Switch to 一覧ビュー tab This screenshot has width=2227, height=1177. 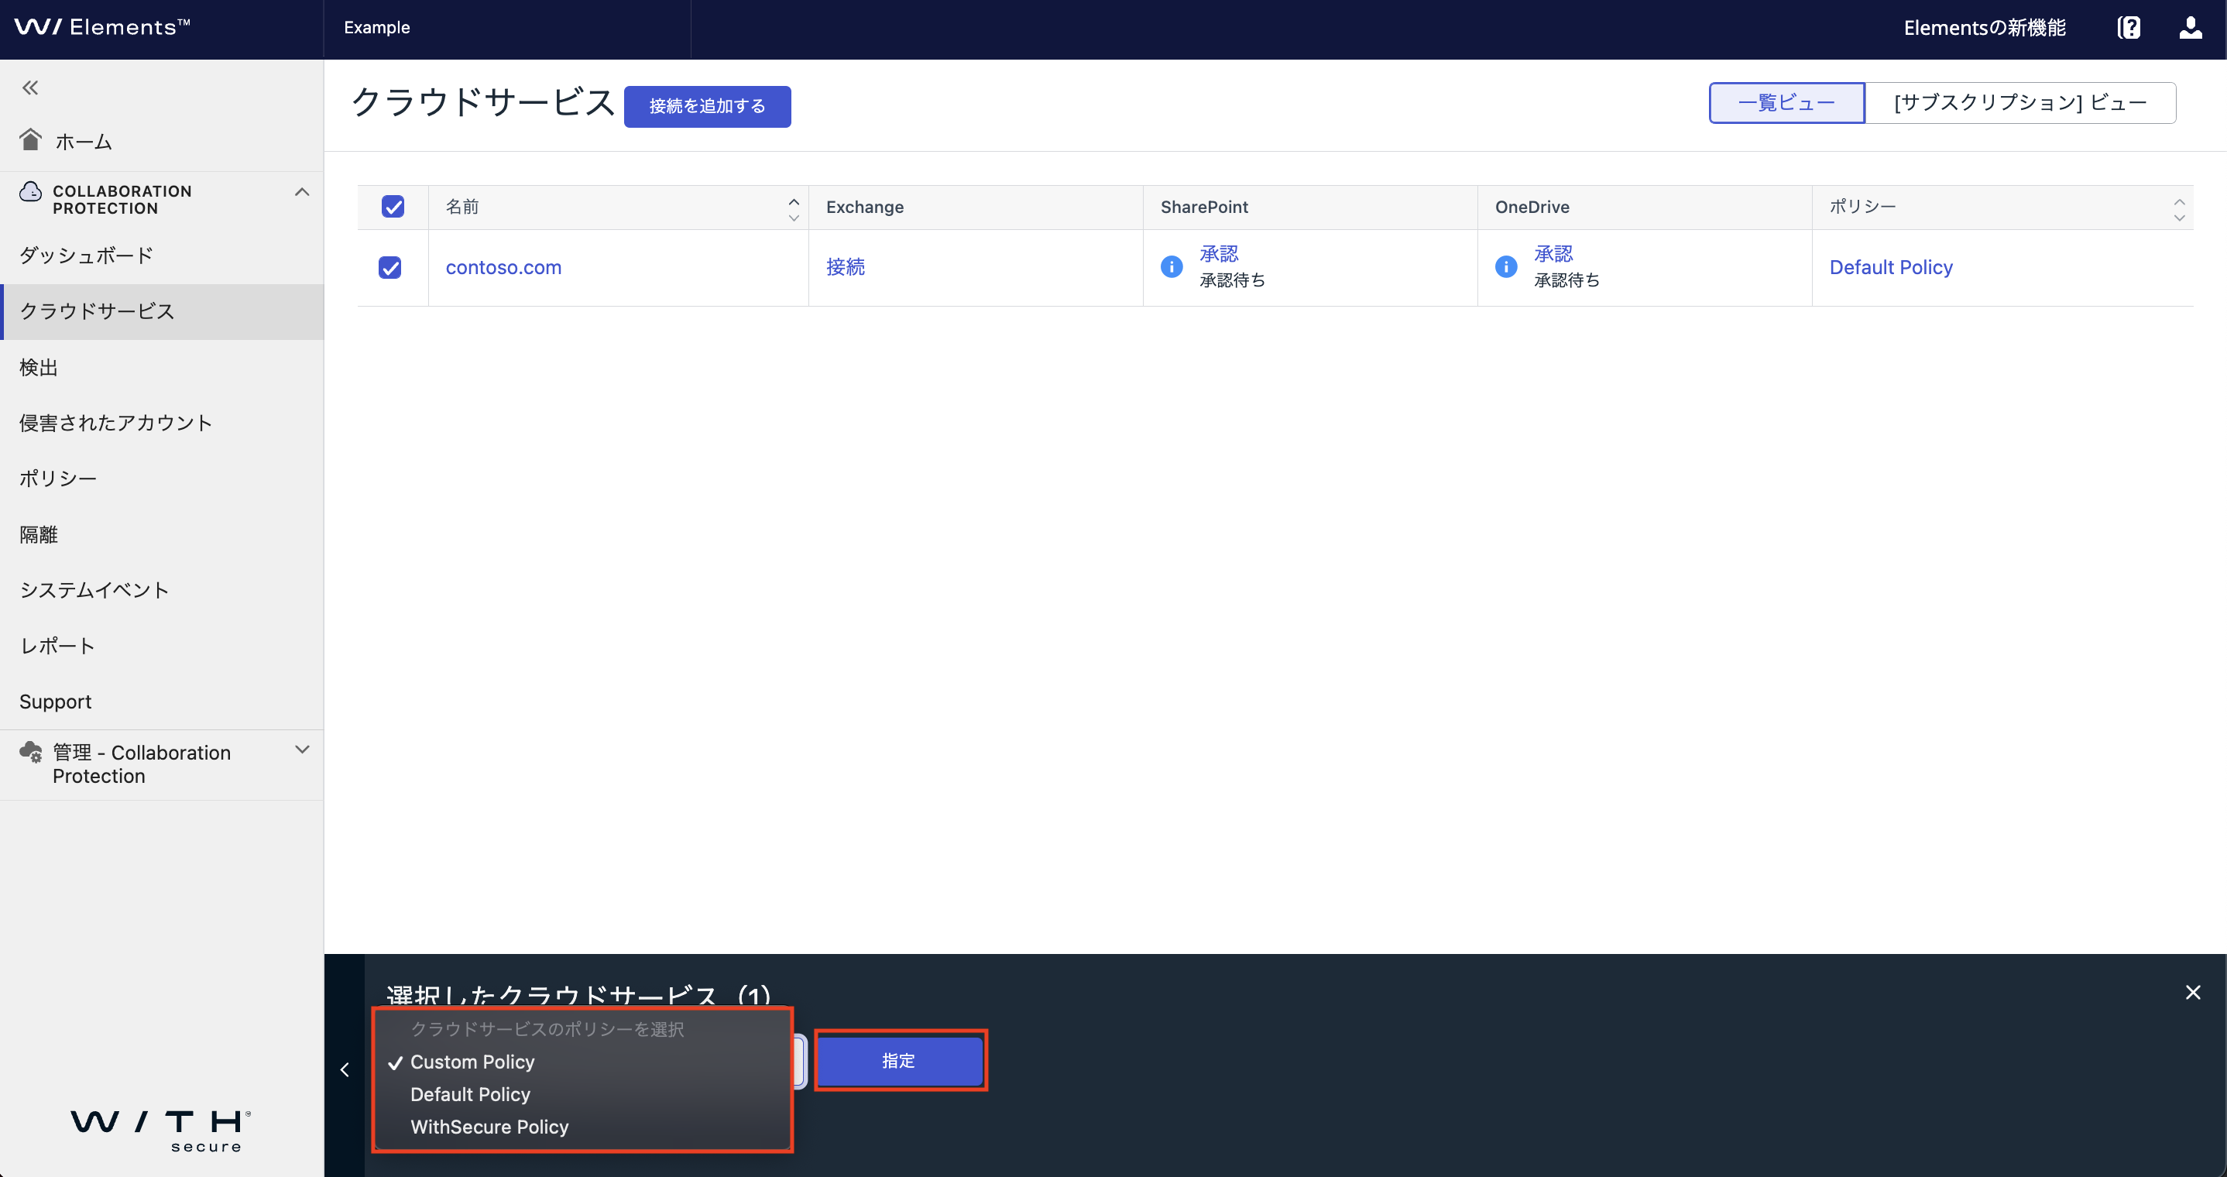click(x=1786, y=103)
